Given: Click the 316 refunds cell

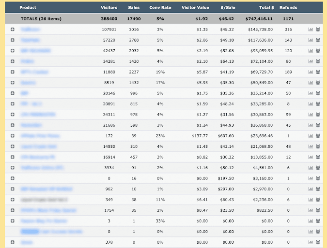Looking at the screenshot, I should click(x=288, y=29).
